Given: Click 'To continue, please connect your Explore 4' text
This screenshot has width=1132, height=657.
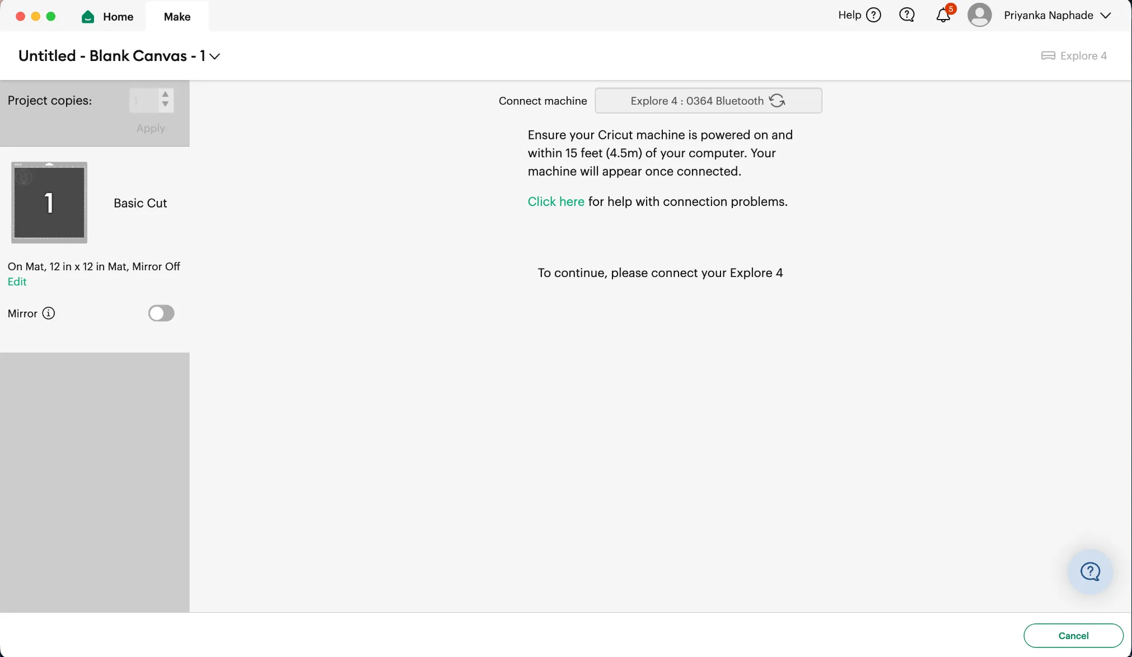Looking at the screenshot, I should (660, 273).
